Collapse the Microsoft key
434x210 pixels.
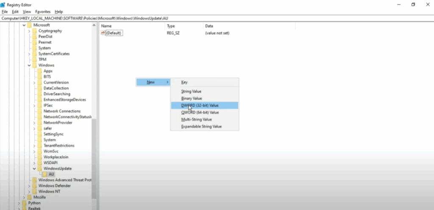(x=24, y=25)
